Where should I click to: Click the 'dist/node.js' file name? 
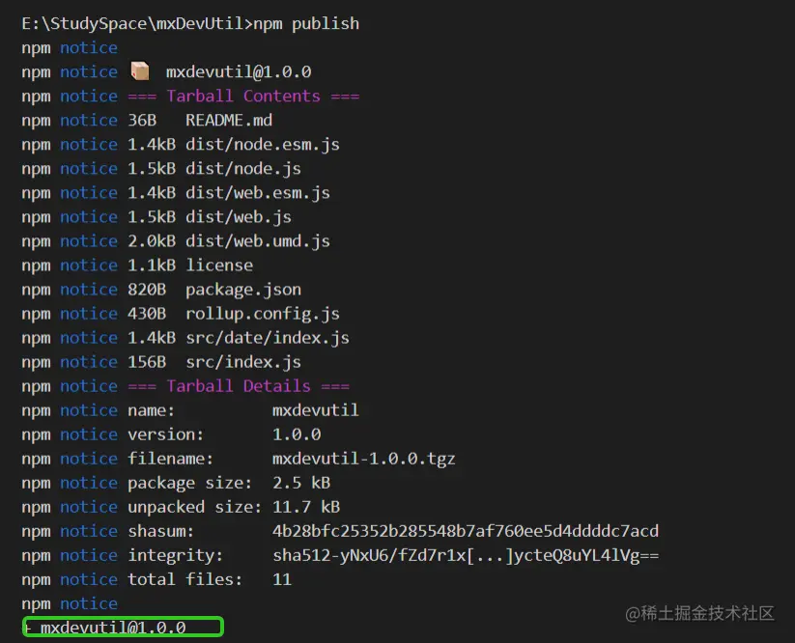point(243,169)
